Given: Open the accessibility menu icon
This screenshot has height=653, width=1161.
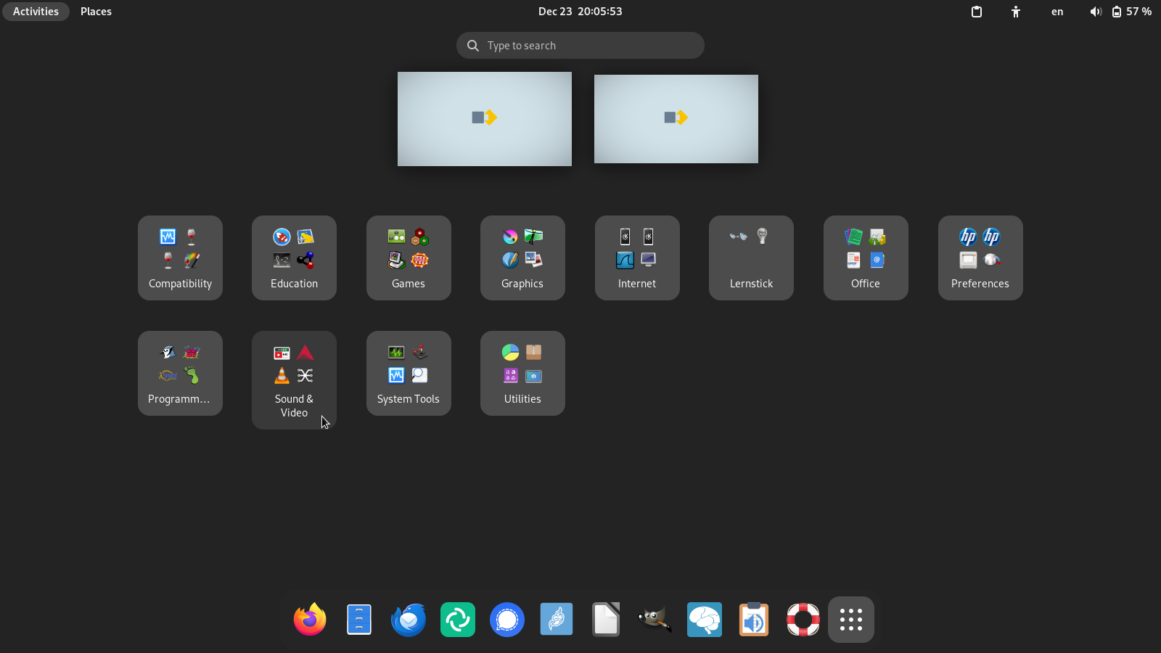Looking at the screenshot, I should 1016,12.
